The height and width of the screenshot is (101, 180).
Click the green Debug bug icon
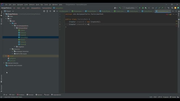[143, 8]
